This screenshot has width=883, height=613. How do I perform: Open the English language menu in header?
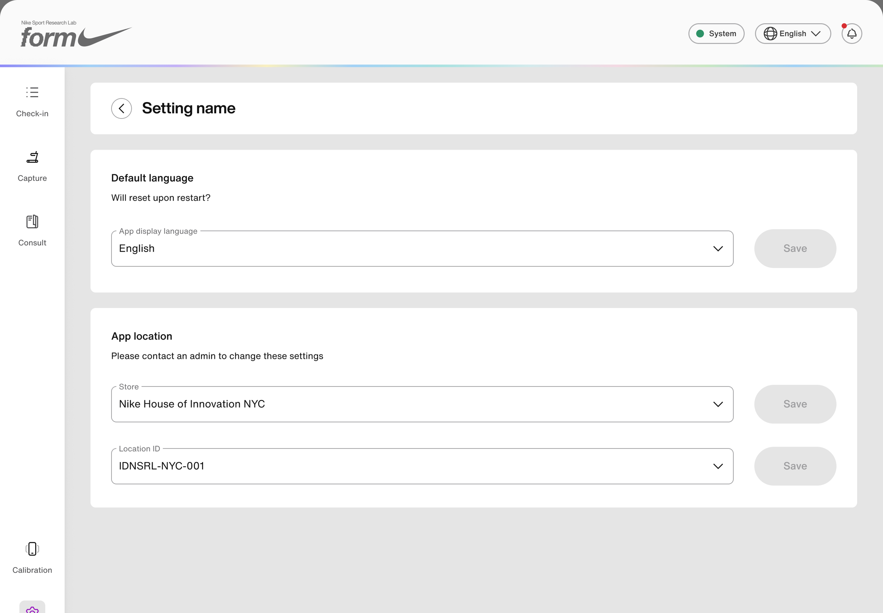[x=793, y=33]
